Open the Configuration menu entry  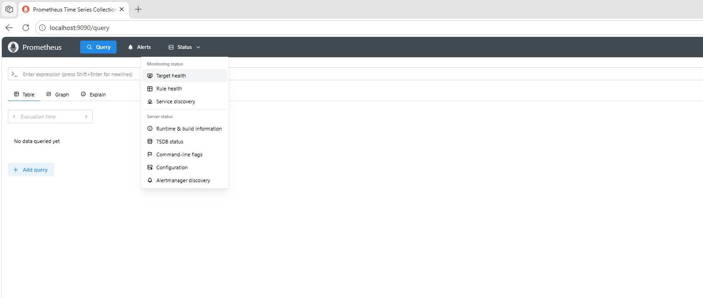point(185,167)
